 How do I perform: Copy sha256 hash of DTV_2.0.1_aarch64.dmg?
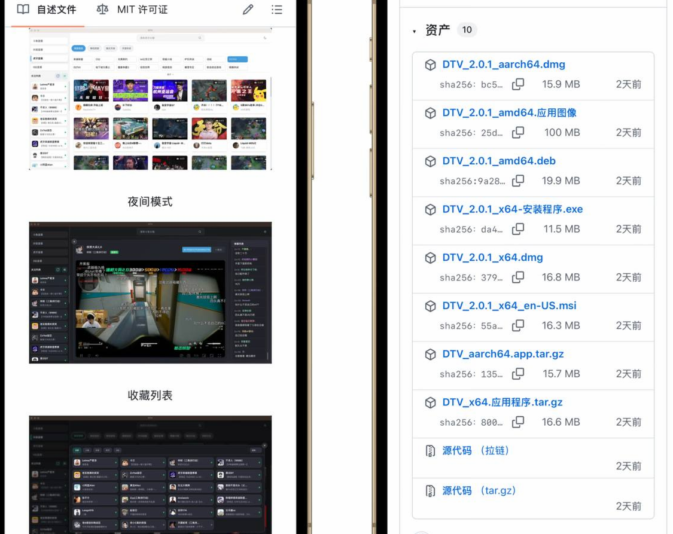pyautogui.click(x=518, y=84)
